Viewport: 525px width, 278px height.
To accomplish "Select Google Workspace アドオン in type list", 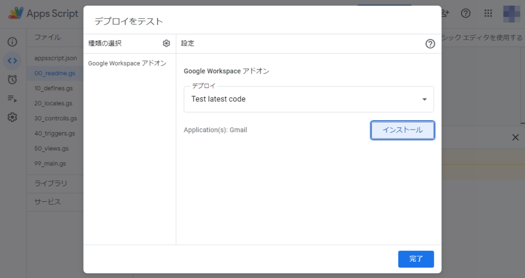I will click(x=127, y=63).
